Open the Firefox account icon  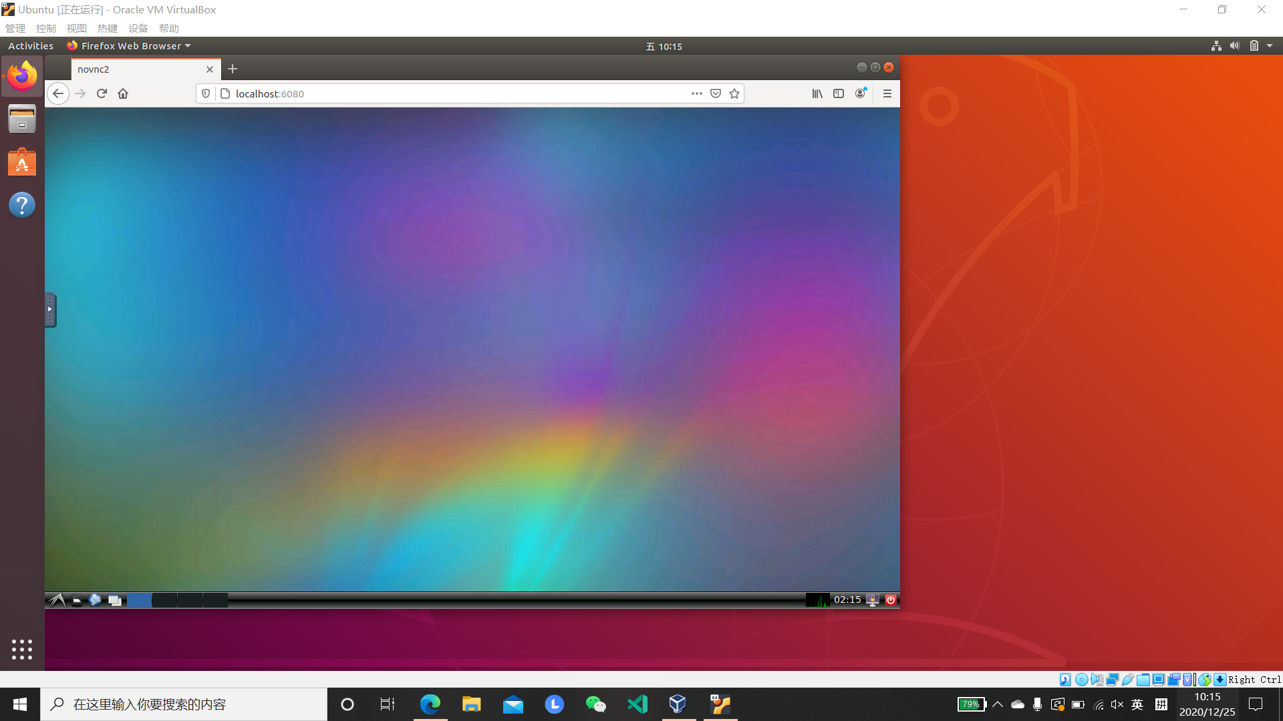pyautogui.click(x=860, y=93)
